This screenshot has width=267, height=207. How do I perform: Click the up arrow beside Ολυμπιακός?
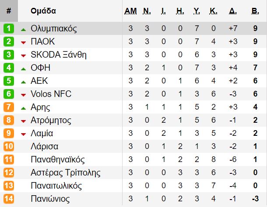[x=24, y=29]
